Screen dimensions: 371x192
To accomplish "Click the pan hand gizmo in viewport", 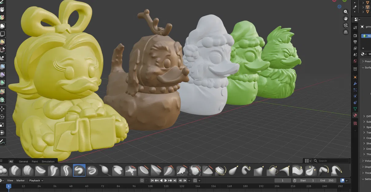I will pyautogui.click(x=346, y=18).
